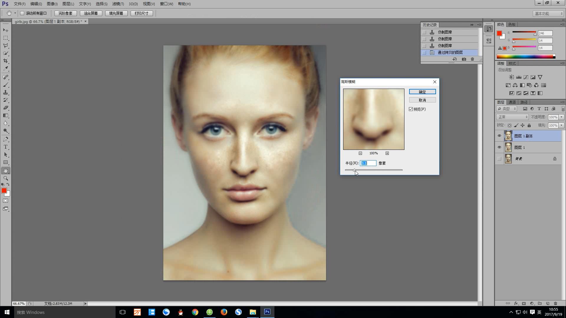The height and width of the screenshot is (318, 566).
Task: Select the Dodge tool
Action: [6, 131]
